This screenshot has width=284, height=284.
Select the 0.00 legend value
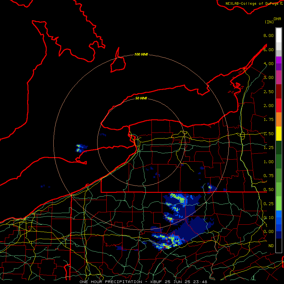(269, 232)
